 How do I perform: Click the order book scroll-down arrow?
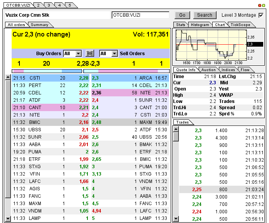tap(8, 219)
